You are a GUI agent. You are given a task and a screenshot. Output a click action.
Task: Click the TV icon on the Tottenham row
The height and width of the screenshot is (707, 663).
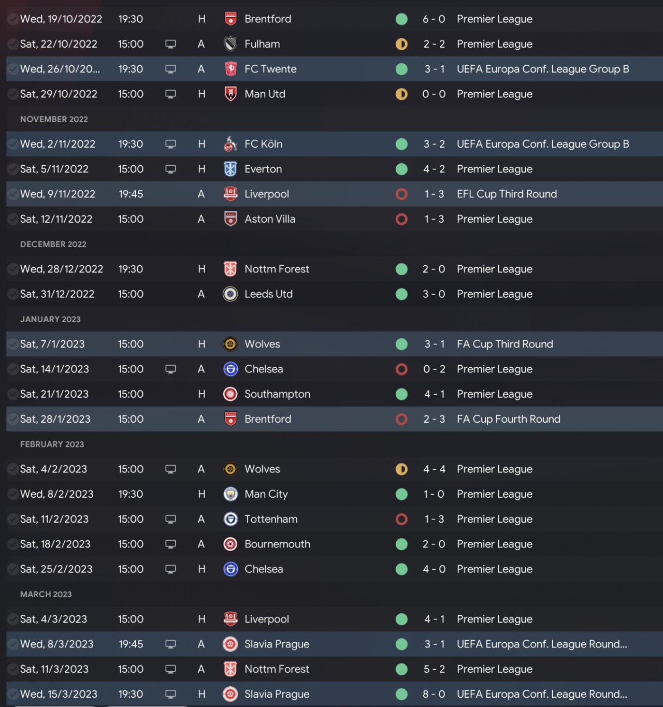point(170,519)
